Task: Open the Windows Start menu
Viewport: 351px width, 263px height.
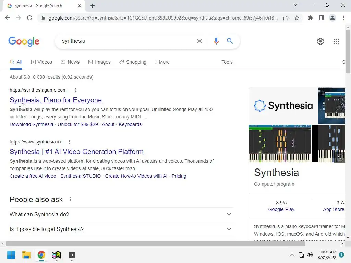Action: click(x=11, y=255)
